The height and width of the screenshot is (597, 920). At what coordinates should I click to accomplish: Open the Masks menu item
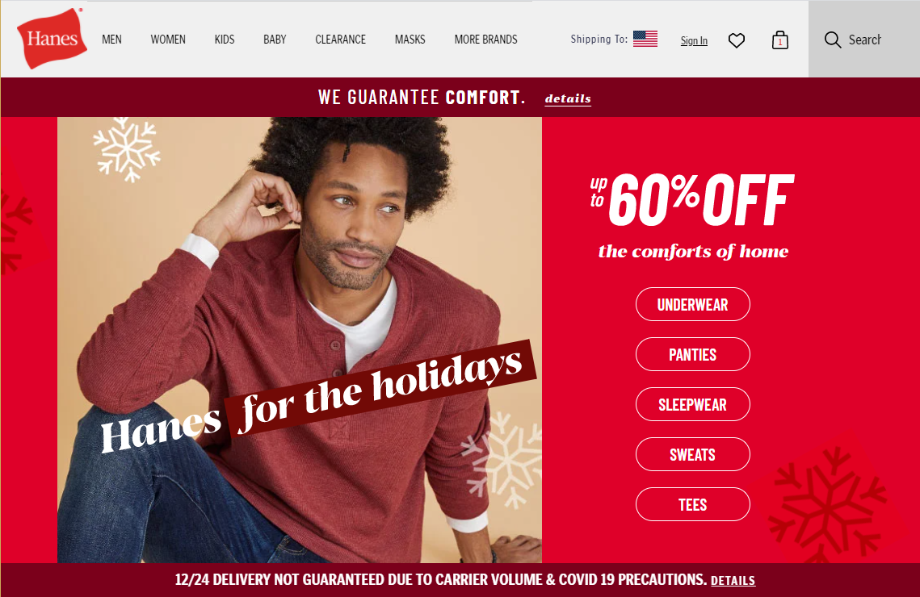point(410,40)
